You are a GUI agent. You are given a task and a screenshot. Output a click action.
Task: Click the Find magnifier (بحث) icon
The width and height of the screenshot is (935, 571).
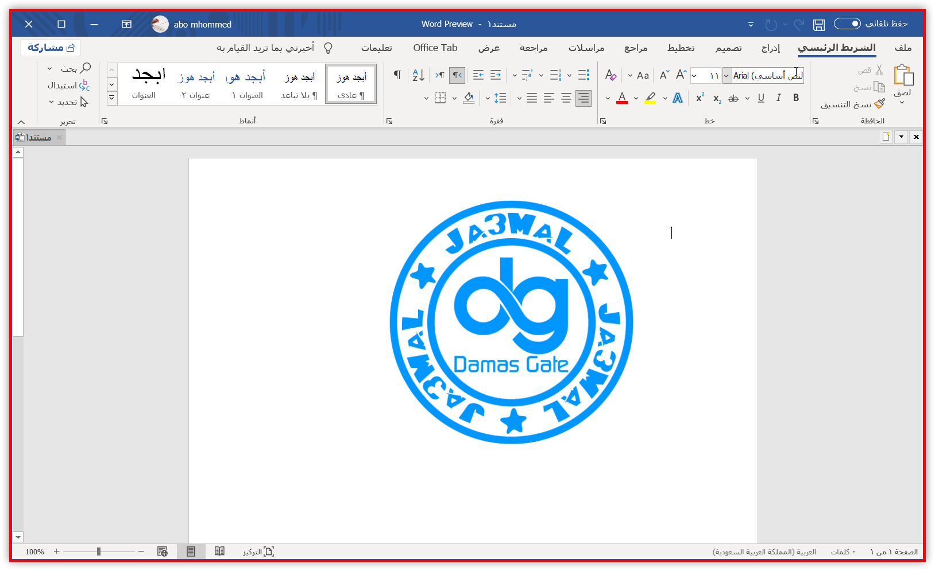tap(86, 68)
